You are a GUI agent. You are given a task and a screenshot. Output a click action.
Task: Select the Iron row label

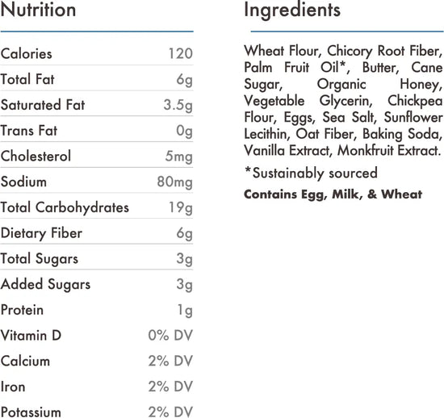[x=13, y=387]
